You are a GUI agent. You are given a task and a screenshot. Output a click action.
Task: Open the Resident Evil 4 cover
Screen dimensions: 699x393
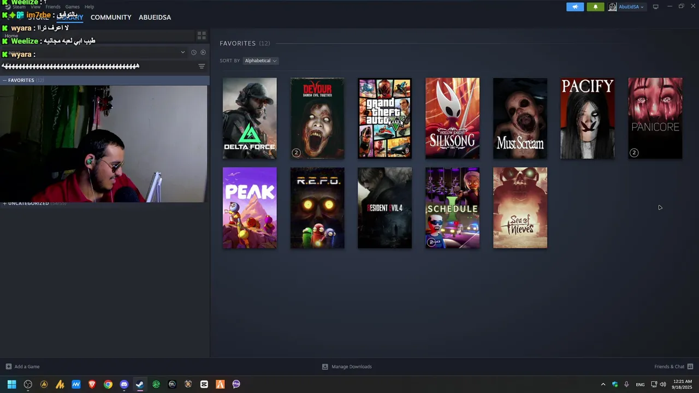point(384,208)
